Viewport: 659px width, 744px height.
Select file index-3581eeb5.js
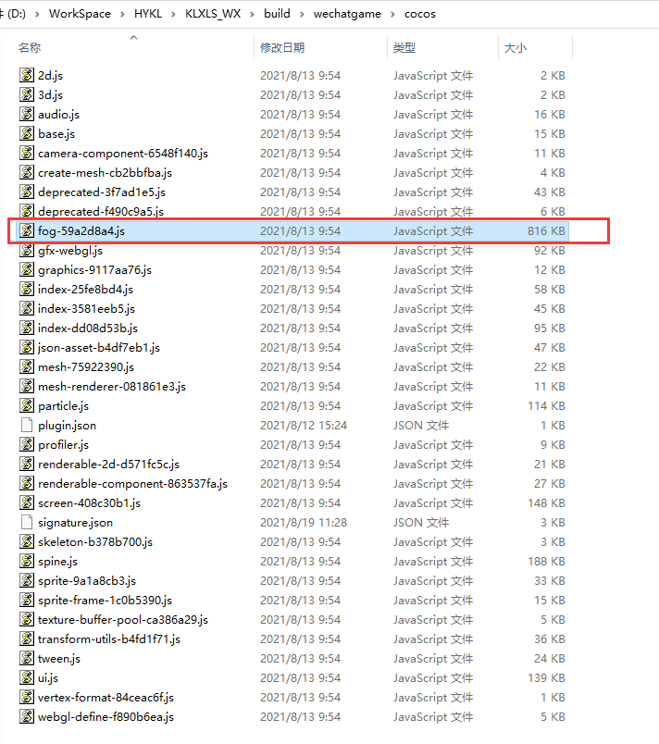coord(86,308)
